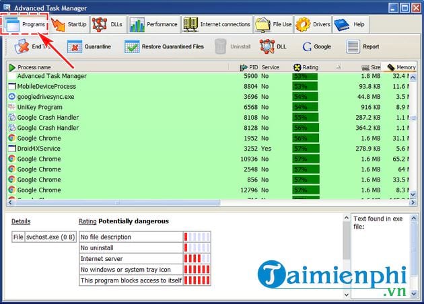
Task: Sort by Process name column header
Action: point(118,67)
